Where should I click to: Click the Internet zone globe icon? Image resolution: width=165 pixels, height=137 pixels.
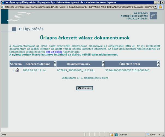pyautogui.click(x=117, y=135)
